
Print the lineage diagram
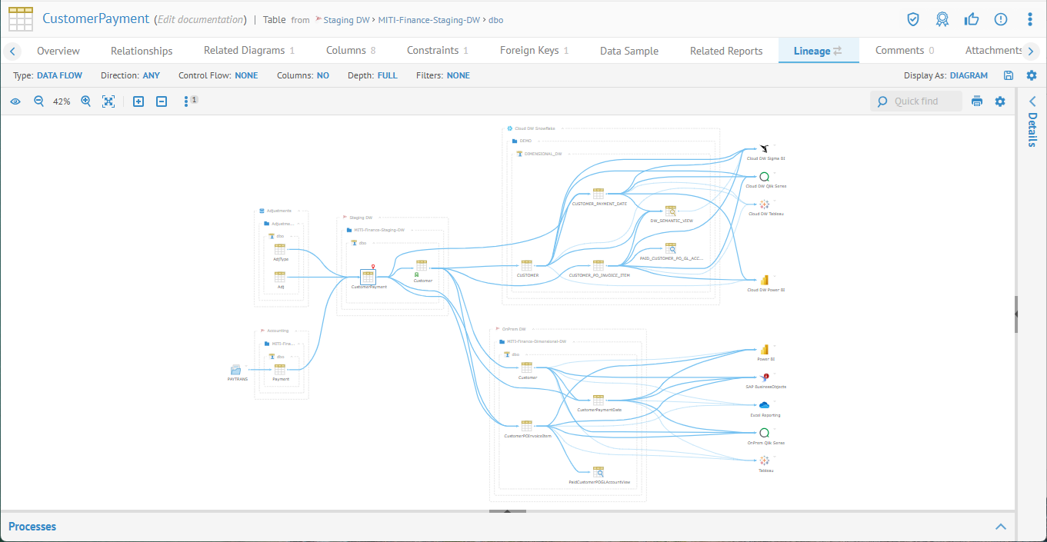[x=977, y=101]
